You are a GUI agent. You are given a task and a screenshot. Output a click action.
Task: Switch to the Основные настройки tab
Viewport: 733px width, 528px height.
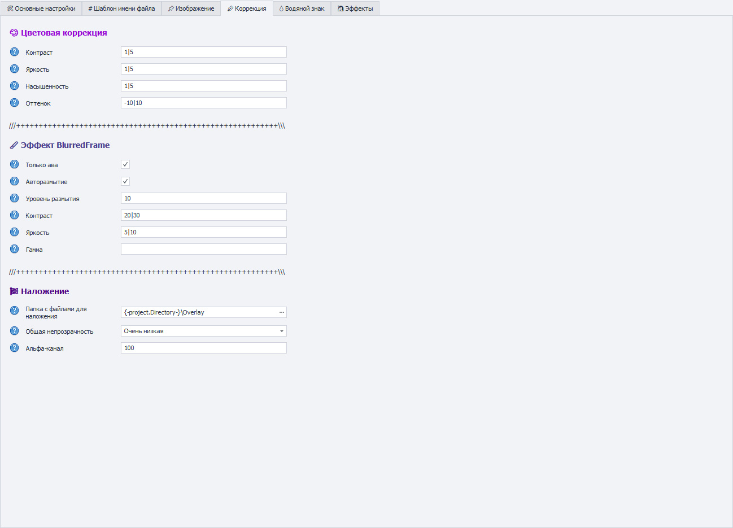41,8
